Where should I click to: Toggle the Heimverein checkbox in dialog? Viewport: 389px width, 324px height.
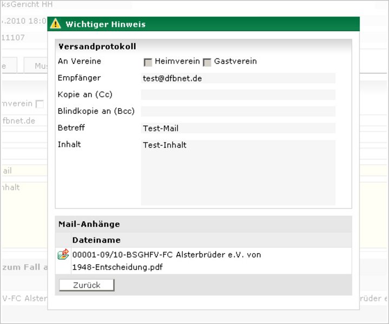(148, 62)
